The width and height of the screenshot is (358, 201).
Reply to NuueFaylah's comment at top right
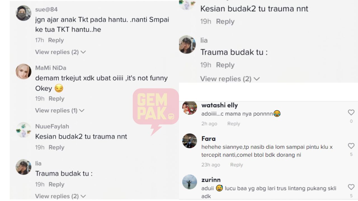[225, 21]
